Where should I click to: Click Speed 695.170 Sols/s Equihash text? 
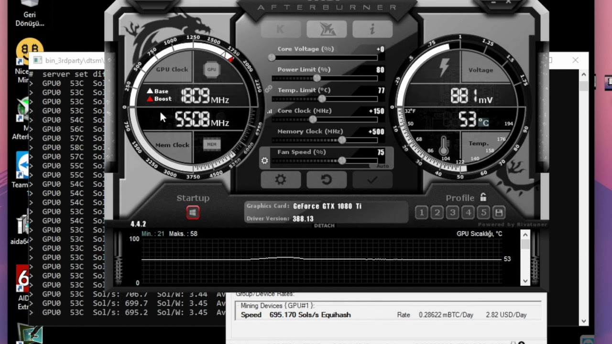point(295,315)
